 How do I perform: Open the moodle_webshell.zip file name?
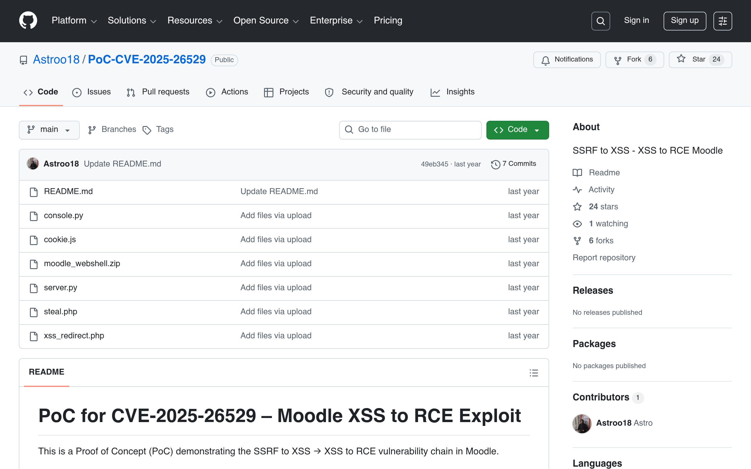point(82,264)
